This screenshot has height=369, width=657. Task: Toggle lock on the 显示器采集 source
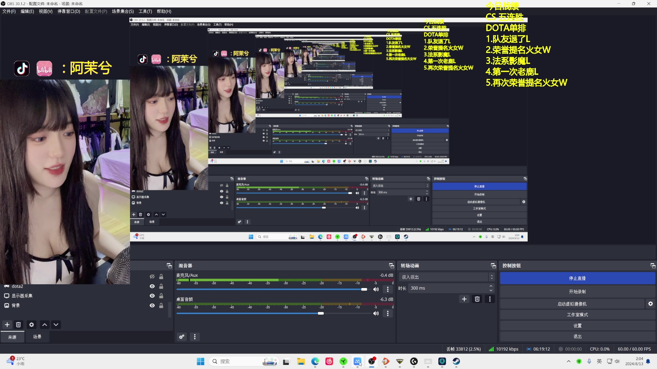tap(161, 296)
